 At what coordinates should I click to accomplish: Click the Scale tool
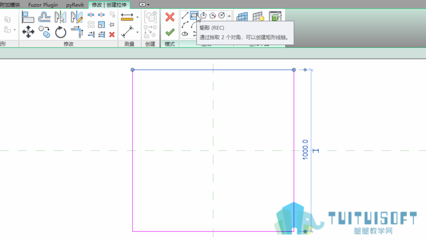click(101, 25)
